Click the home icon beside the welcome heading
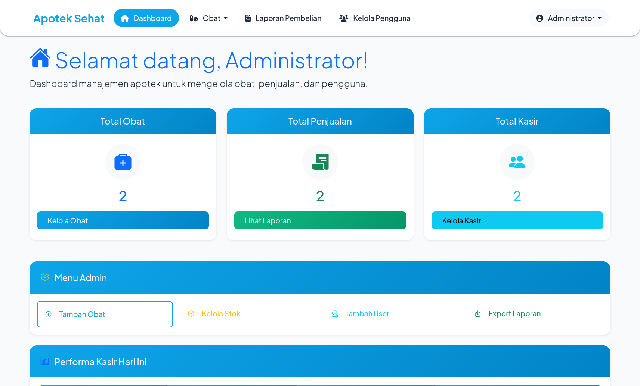 pos(40,58)
